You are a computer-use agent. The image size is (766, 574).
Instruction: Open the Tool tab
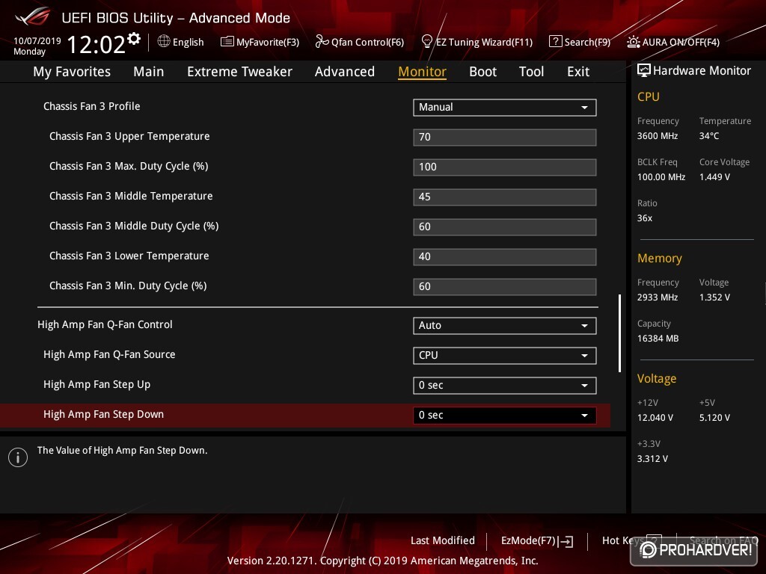[x=531, y=72]
